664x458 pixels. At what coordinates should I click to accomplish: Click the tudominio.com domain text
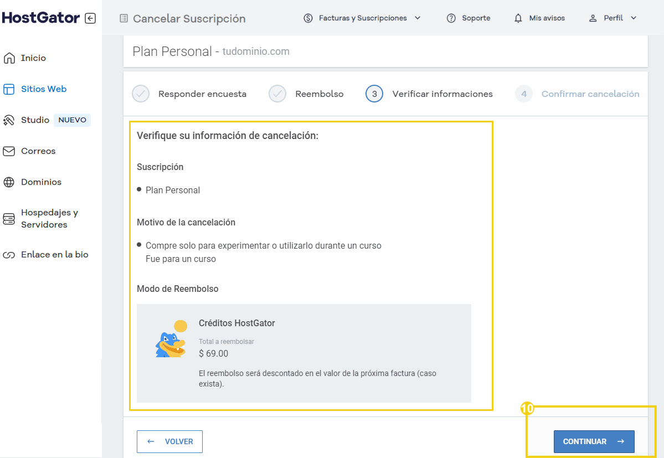(x=256, y=51)
